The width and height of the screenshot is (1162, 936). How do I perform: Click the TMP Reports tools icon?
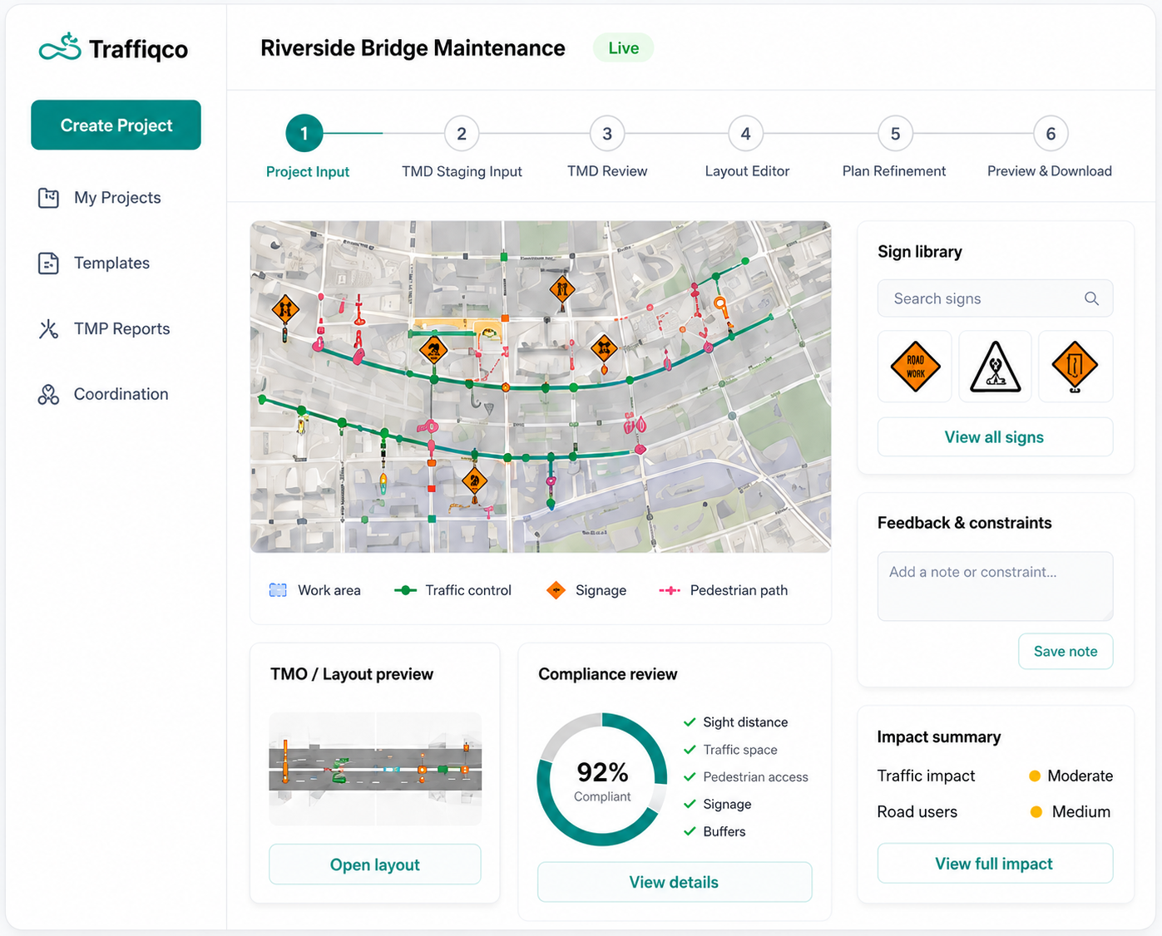48,329
